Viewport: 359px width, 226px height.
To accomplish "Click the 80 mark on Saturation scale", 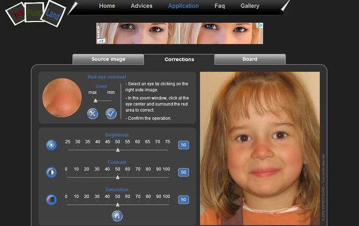I will tap(148, 196).
